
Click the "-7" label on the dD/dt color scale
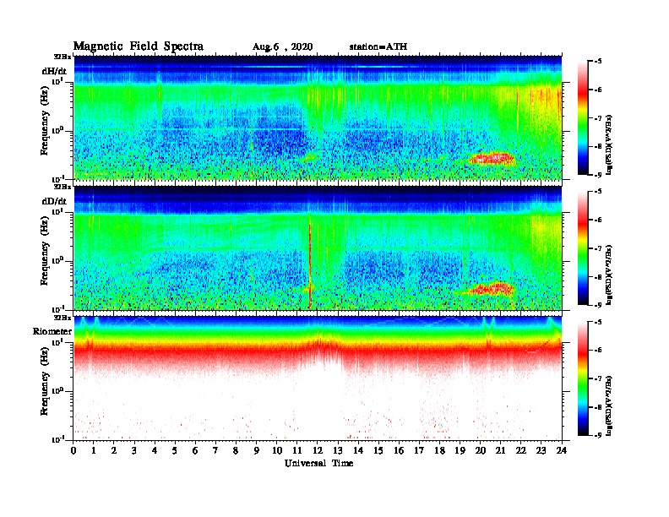[598, 248]
